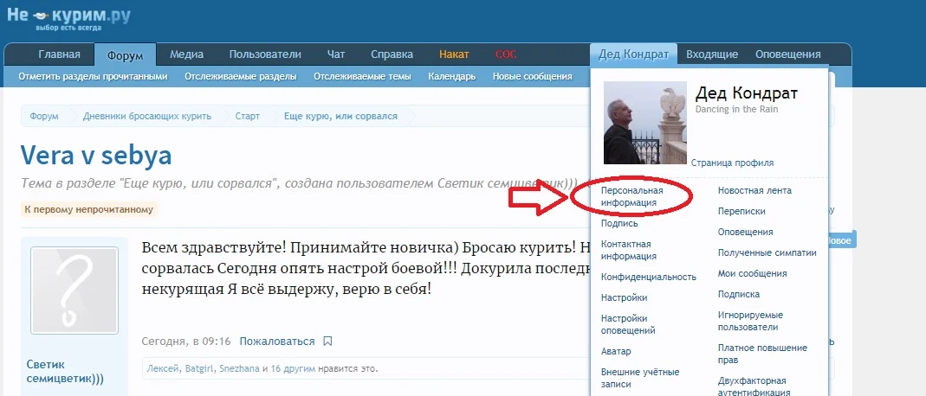926x396 pixels.
Task: Open Платное повышение прав
Action: [762, 354]
